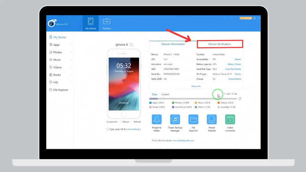Screen dimensions: 306x172
Task: Enable Sync over Wi-Fi checkbox
Action: coord(108,129)
